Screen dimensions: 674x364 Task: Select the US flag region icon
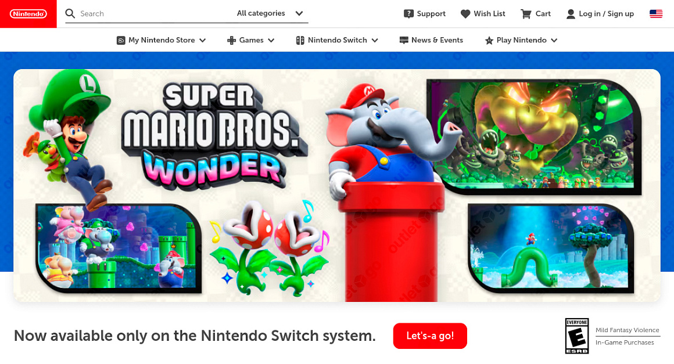[656, 14]
